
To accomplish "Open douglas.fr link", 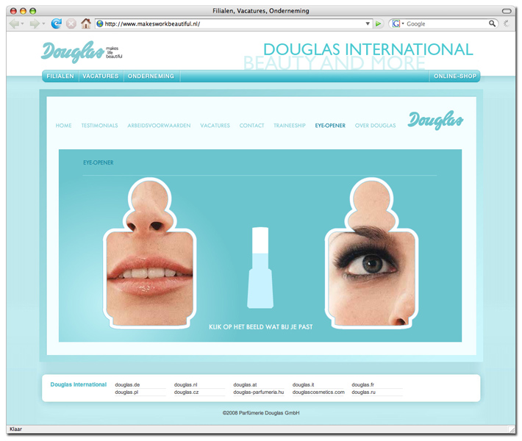I will 363,384.
